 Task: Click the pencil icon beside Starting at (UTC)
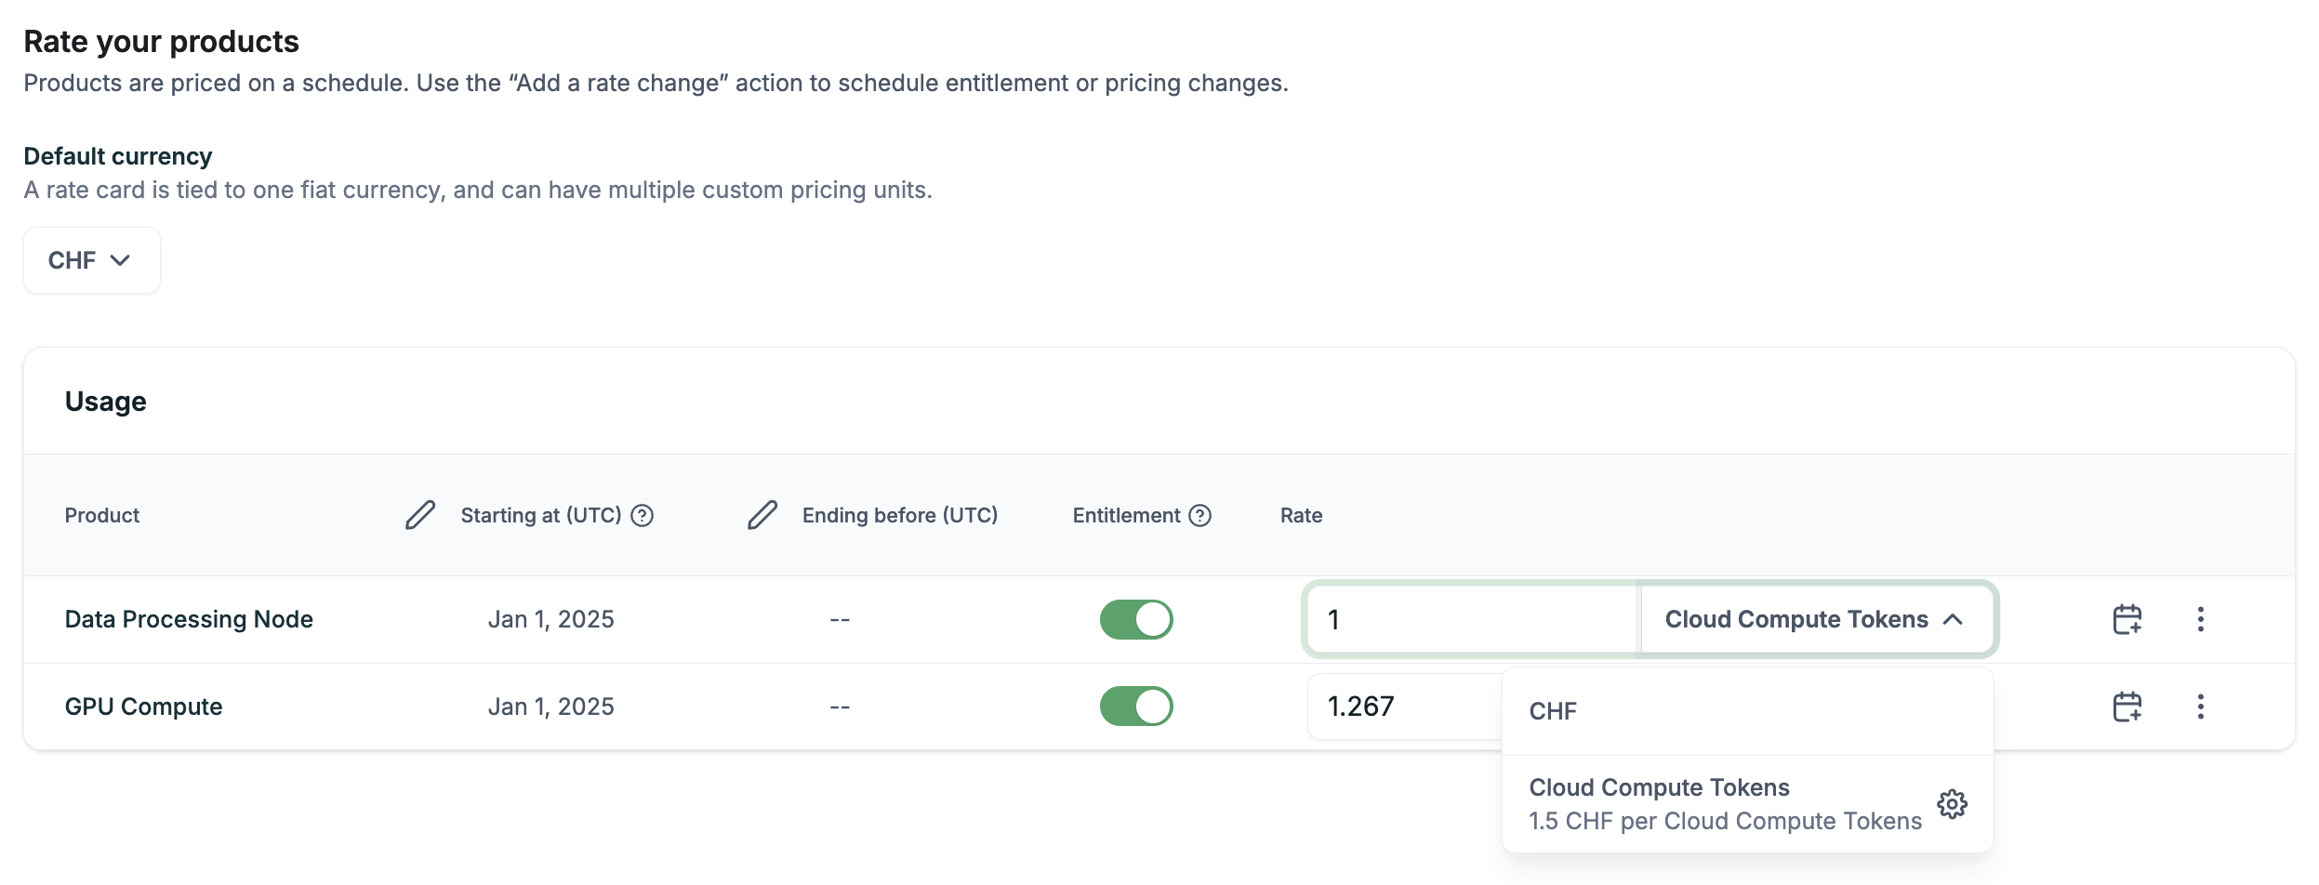click(420, 515)
